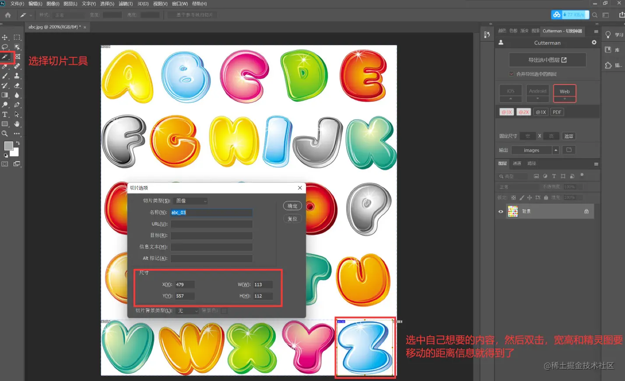This screenshot has width=625, height=381.
Task: Open the 切片背景类型 dropdown
Action: coord(187,311)
